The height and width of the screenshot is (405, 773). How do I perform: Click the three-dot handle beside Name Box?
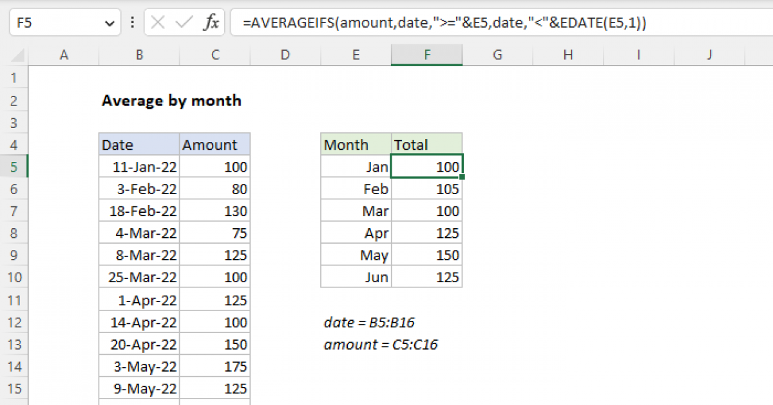point(133,23)
